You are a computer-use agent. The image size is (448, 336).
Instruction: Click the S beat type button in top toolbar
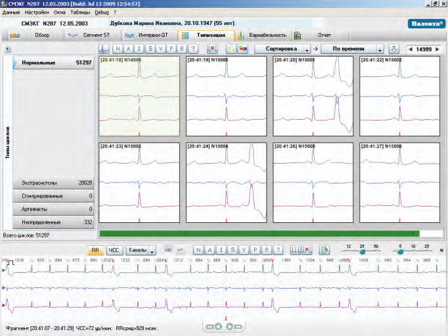(x=151, y=49)
